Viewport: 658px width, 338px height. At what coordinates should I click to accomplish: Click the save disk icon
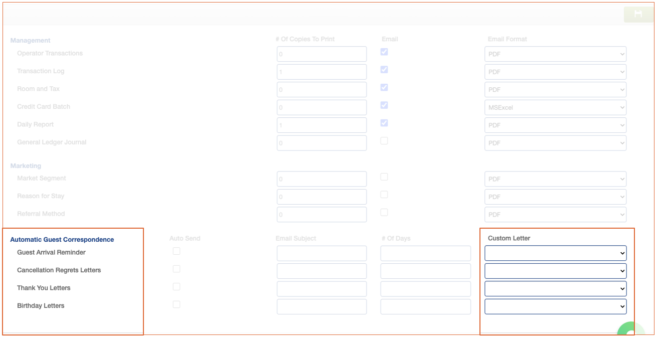click(x=638, y=14)
